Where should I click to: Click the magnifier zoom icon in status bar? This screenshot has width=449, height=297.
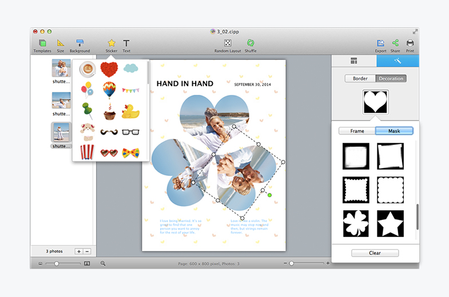click(x=103, y=263)
